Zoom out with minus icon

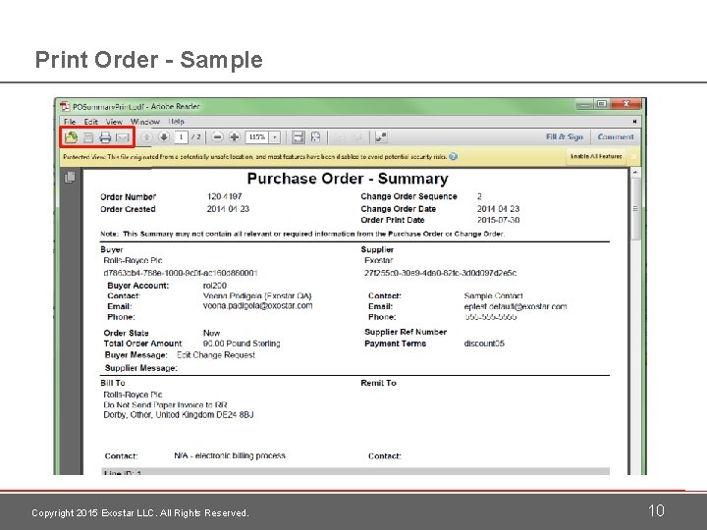click(217, 137)
